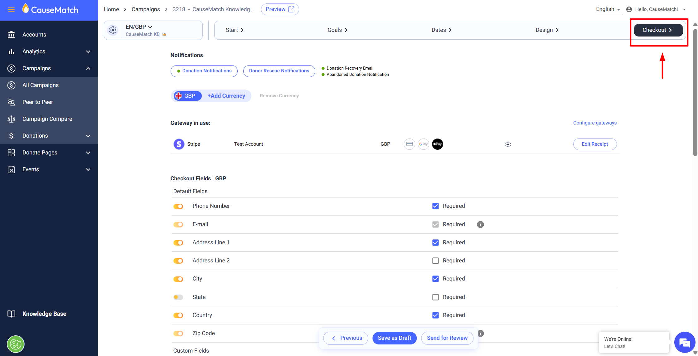Image resolution: width=698 pixels, height=356 pixels.
Task: Uncheck Required for City
Action: point(435,279)
